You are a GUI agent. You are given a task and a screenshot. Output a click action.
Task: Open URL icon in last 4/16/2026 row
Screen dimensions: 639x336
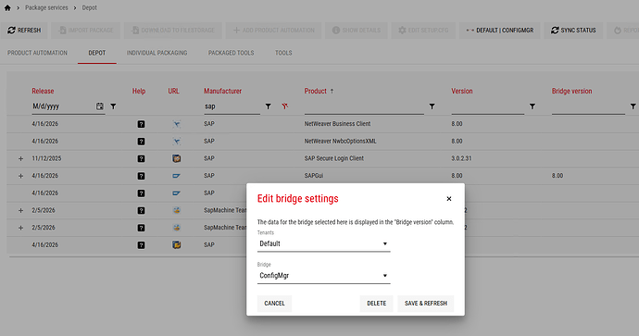pos(176,244)
